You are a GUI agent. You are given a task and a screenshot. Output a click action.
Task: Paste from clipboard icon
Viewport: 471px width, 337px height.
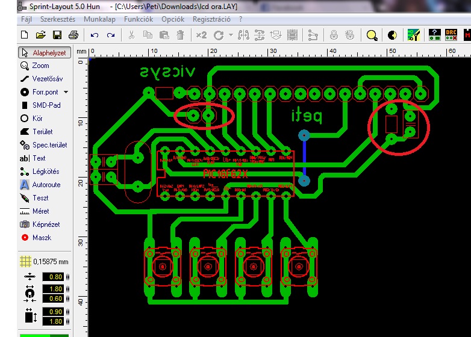(x=164, y=35)
